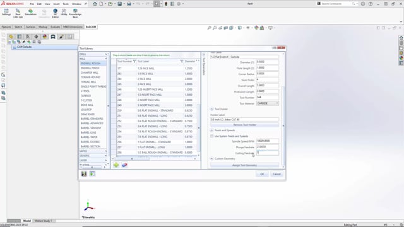This screenshot has height=227, width=404.
Task: Switch to the MBD Dimensions tab
Action: 73,26
